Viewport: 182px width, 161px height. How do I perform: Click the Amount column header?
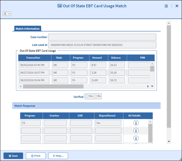click(99, 58)
